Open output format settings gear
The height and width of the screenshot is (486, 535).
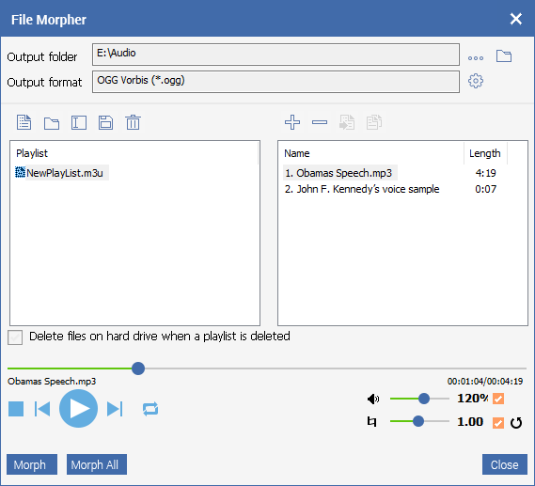[476, 81]
